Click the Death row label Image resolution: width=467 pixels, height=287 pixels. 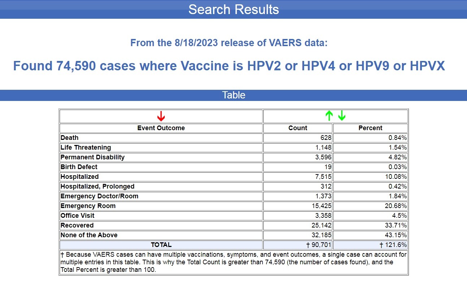coord(69,138)
